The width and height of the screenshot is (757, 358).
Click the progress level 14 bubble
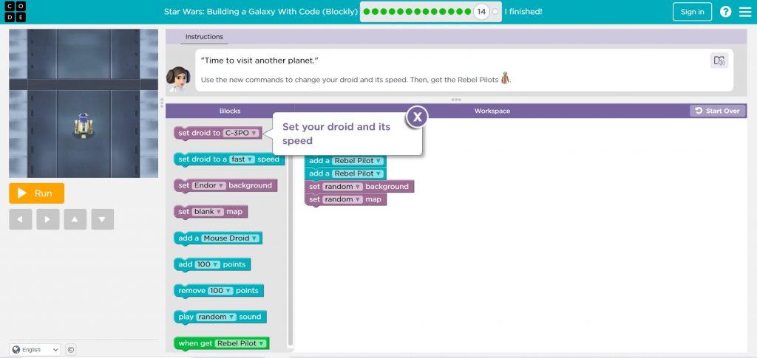pyautogui.click(x=481, y=12)
